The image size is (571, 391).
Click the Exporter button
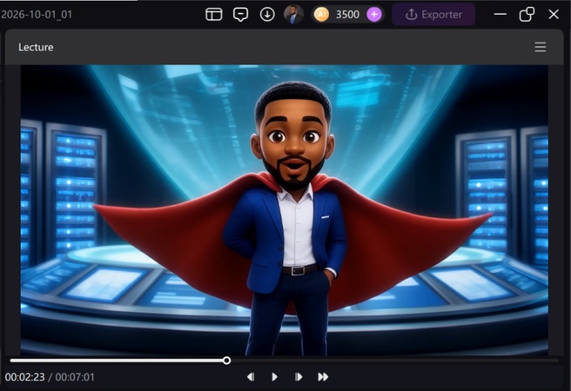[x=433, y=15]
